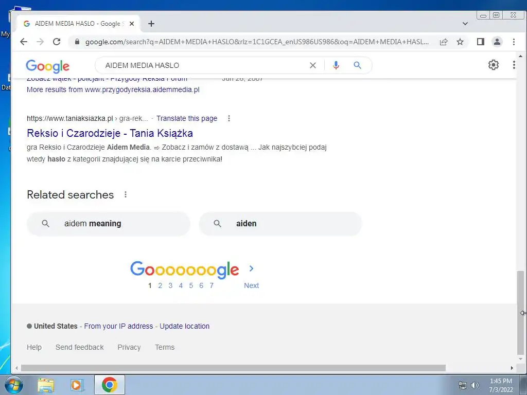
Task: Click the Next results link
Action: [251, 285]
